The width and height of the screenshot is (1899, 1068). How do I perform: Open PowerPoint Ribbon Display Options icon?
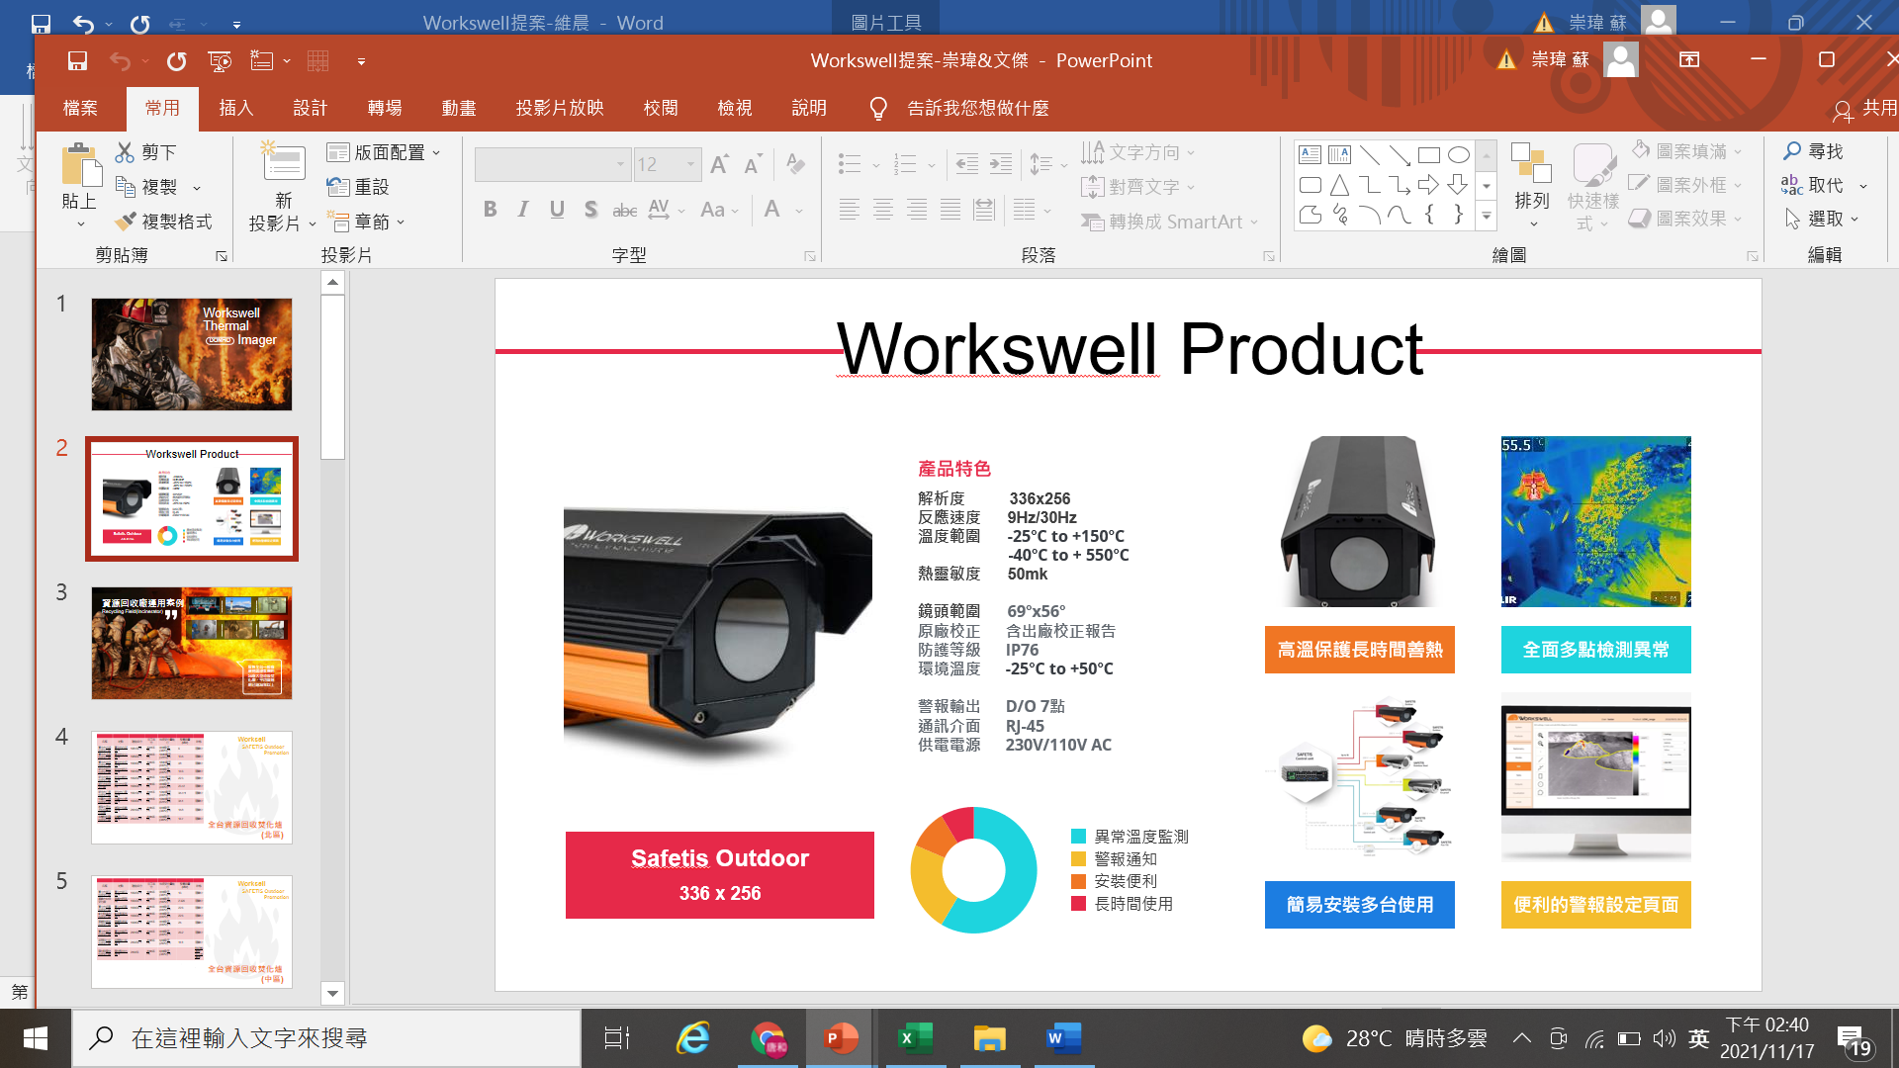[1689, 60]
